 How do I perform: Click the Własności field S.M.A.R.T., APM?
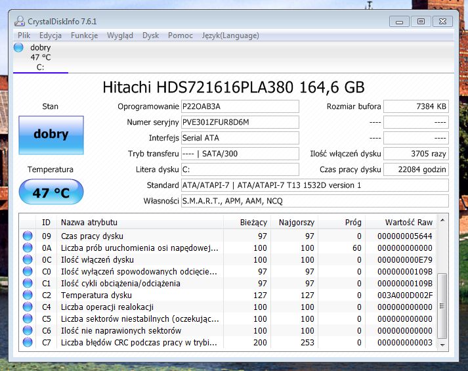coord(315,201)
